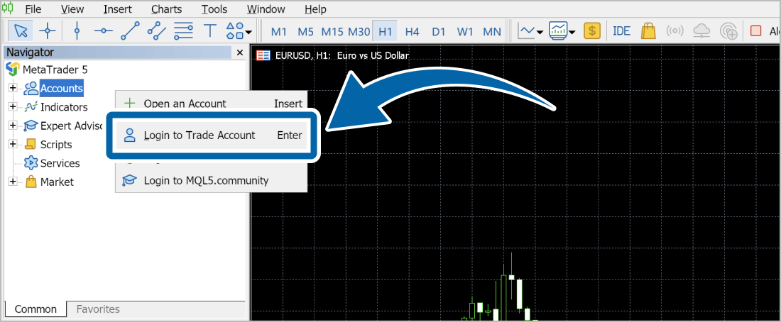Click the Expert Advisors graduation cap icon

[x=31, y=126]
